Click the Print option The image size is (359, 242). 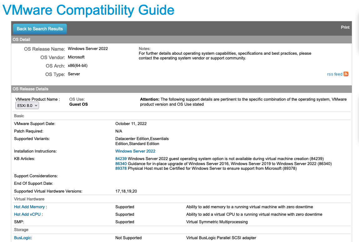tap(345, 27)
